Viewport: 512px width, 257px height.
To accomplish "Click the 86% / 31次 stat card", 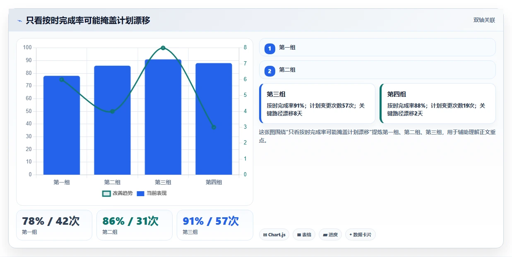I will pyautogui.click(x=135, y=225).
